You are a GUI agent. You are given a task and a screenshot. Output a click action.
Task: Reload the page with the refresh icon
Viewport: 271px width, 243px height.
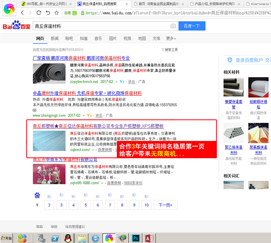pos(39,13)
